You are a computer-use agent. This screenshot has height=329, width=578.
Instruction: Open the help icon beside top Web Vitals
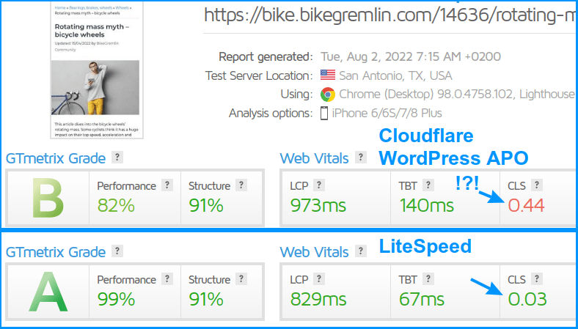360,158
